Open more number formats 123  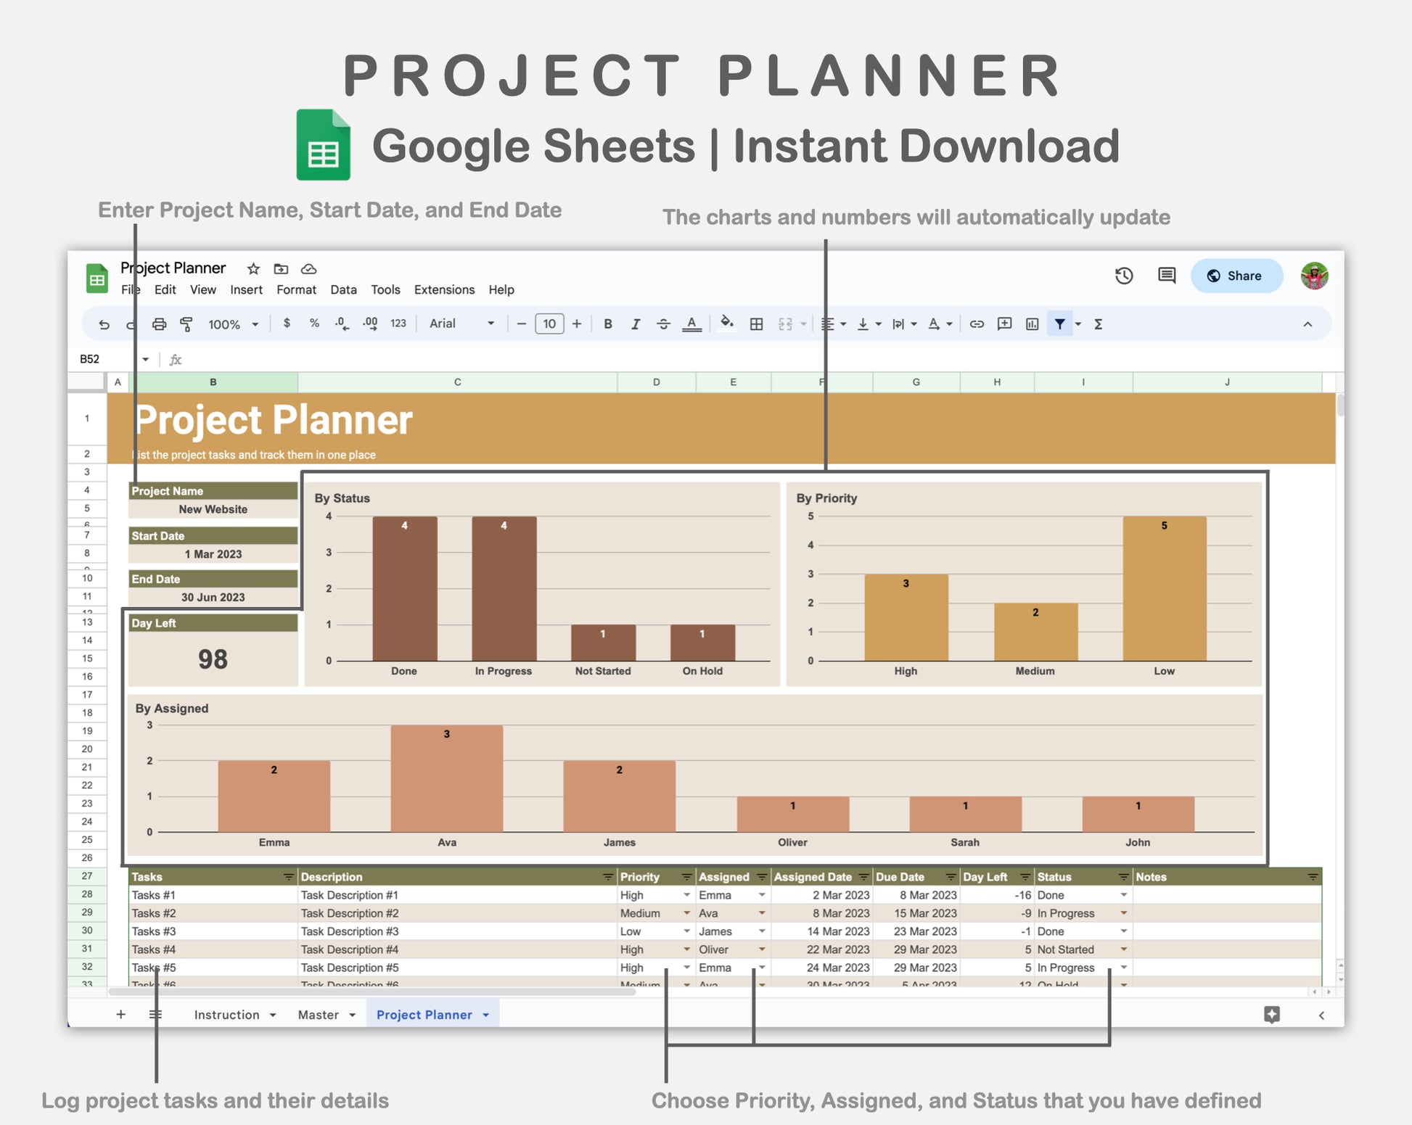(398, 324)
